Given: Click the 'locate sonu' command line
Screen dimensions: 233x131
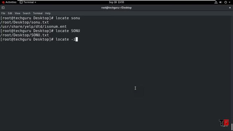Looking at the screenshot, I should (x=40, y=18).
